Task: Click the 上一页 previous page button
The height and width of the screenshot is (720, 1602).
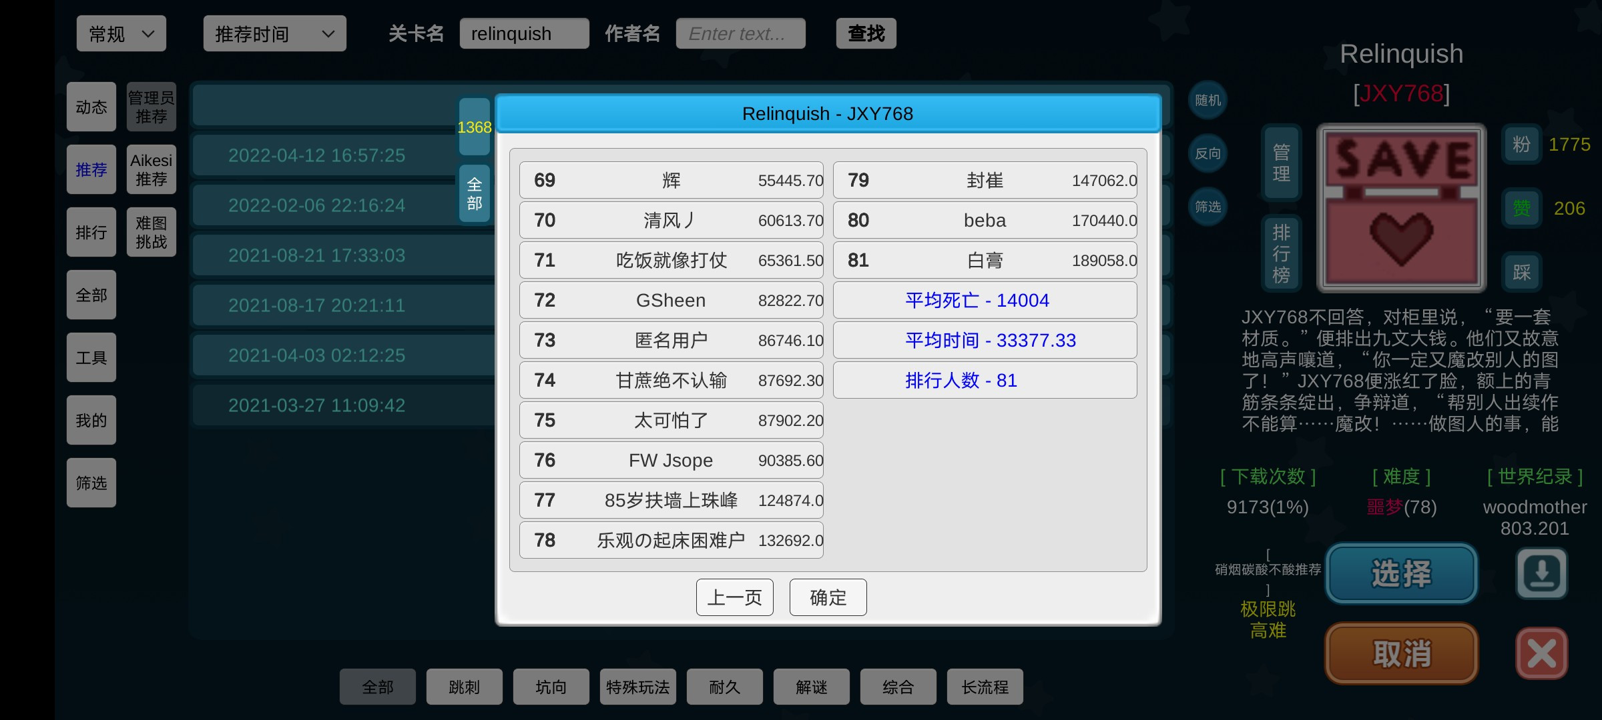Action: [x=734, y=597]
